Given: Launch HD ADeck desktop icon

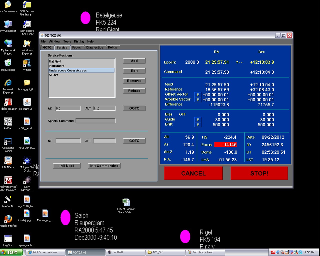Looking at the screenshot, I should pyautogui.click(x=8, y=163).
